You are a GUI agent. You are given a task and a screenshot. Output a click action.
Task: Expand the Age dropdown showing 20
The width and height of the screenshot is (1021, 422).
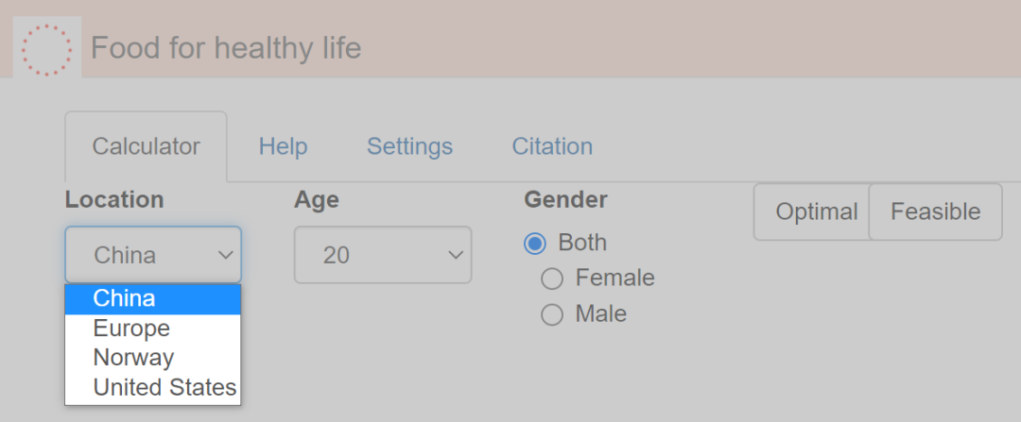tap(382, 255)
